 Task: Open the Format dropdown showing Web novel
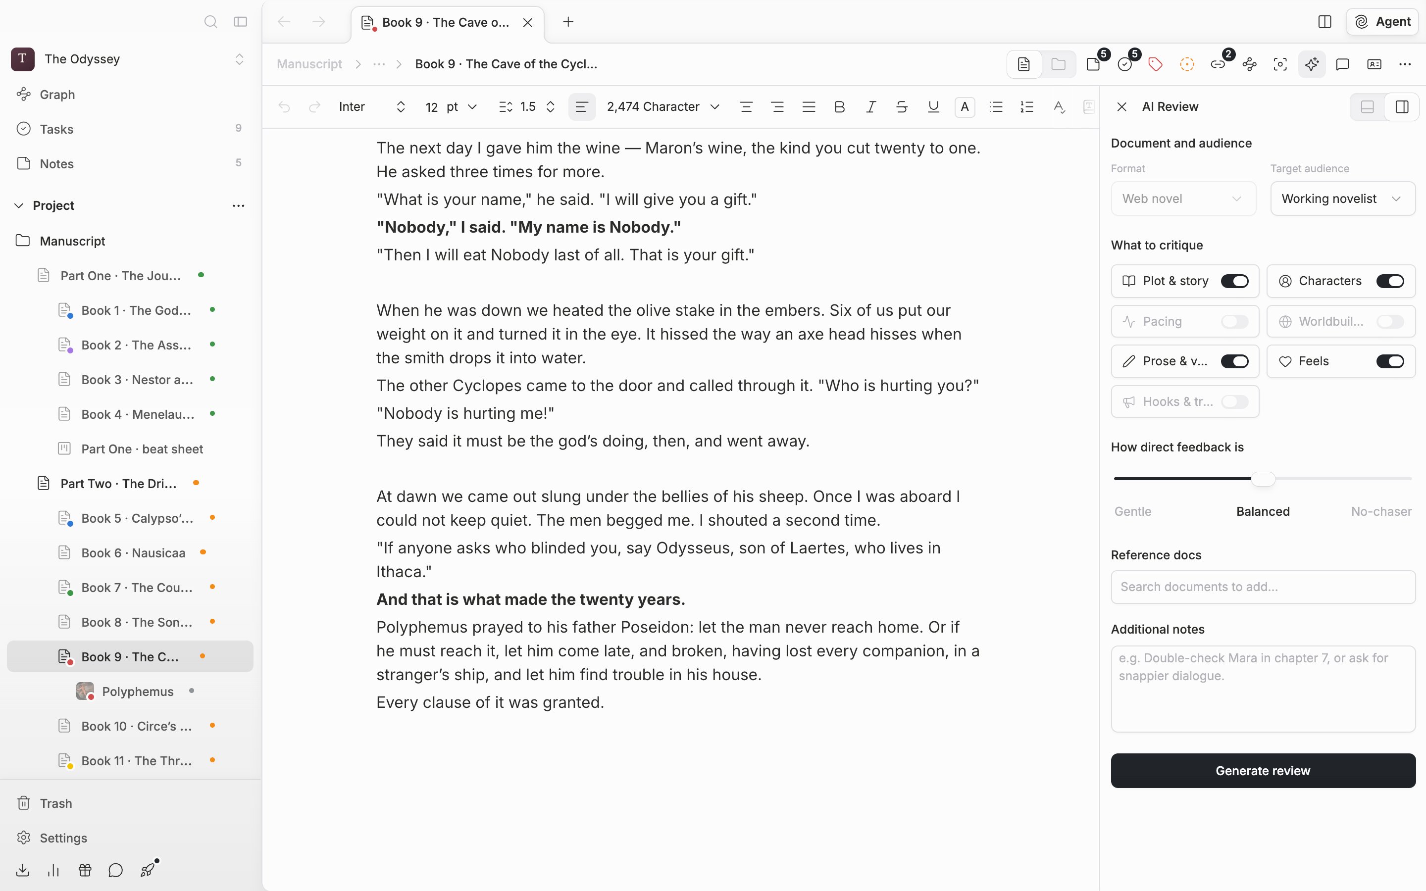(x=1183, y=198)
